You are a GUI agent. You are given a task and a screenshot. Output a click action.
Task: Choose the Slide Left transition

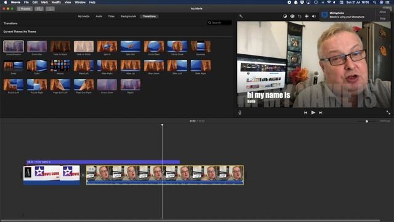click(x=177, y=66)
